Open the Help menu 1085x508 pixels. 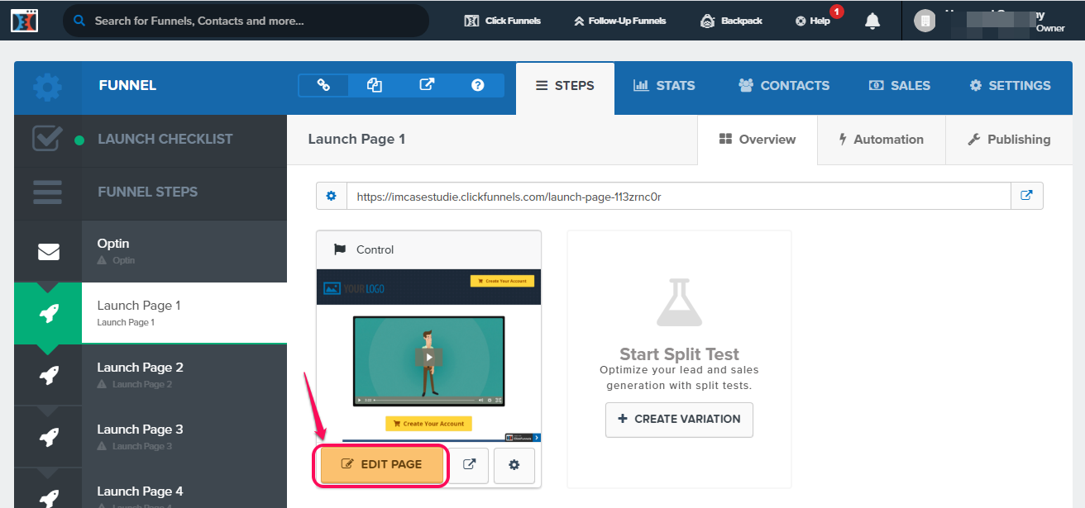(814, 21)
